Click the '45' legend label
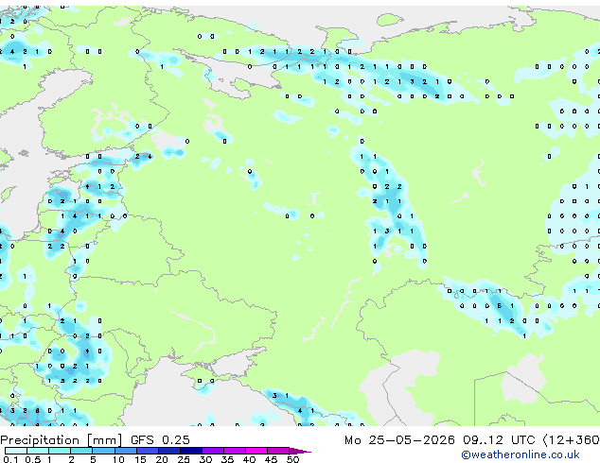 pos(271,459)
